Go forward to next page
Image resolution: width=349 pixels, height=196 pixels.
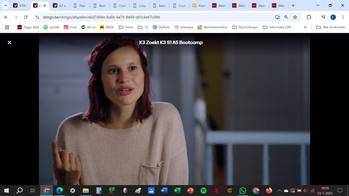[x=16, y=17]
